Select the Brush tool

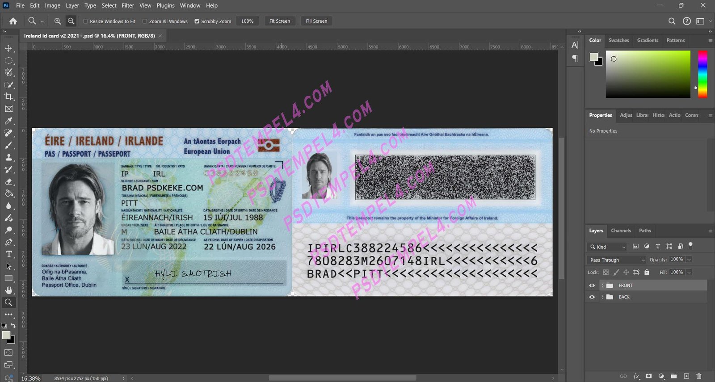(x=8, y=145)
